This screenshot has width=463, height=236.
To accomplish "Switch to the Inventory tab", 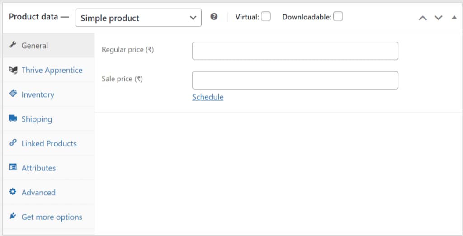I will 38,94.
